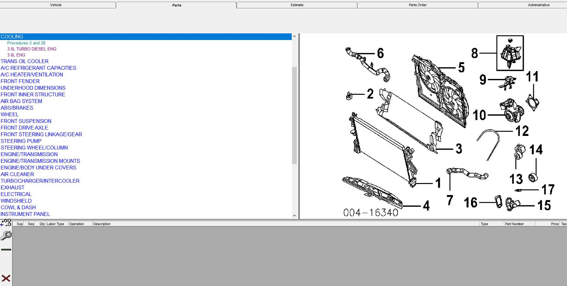The height and width of the screenshot is (286, 567).
Task: Select part number 12 tube in diagram
Action: point(522,131)
